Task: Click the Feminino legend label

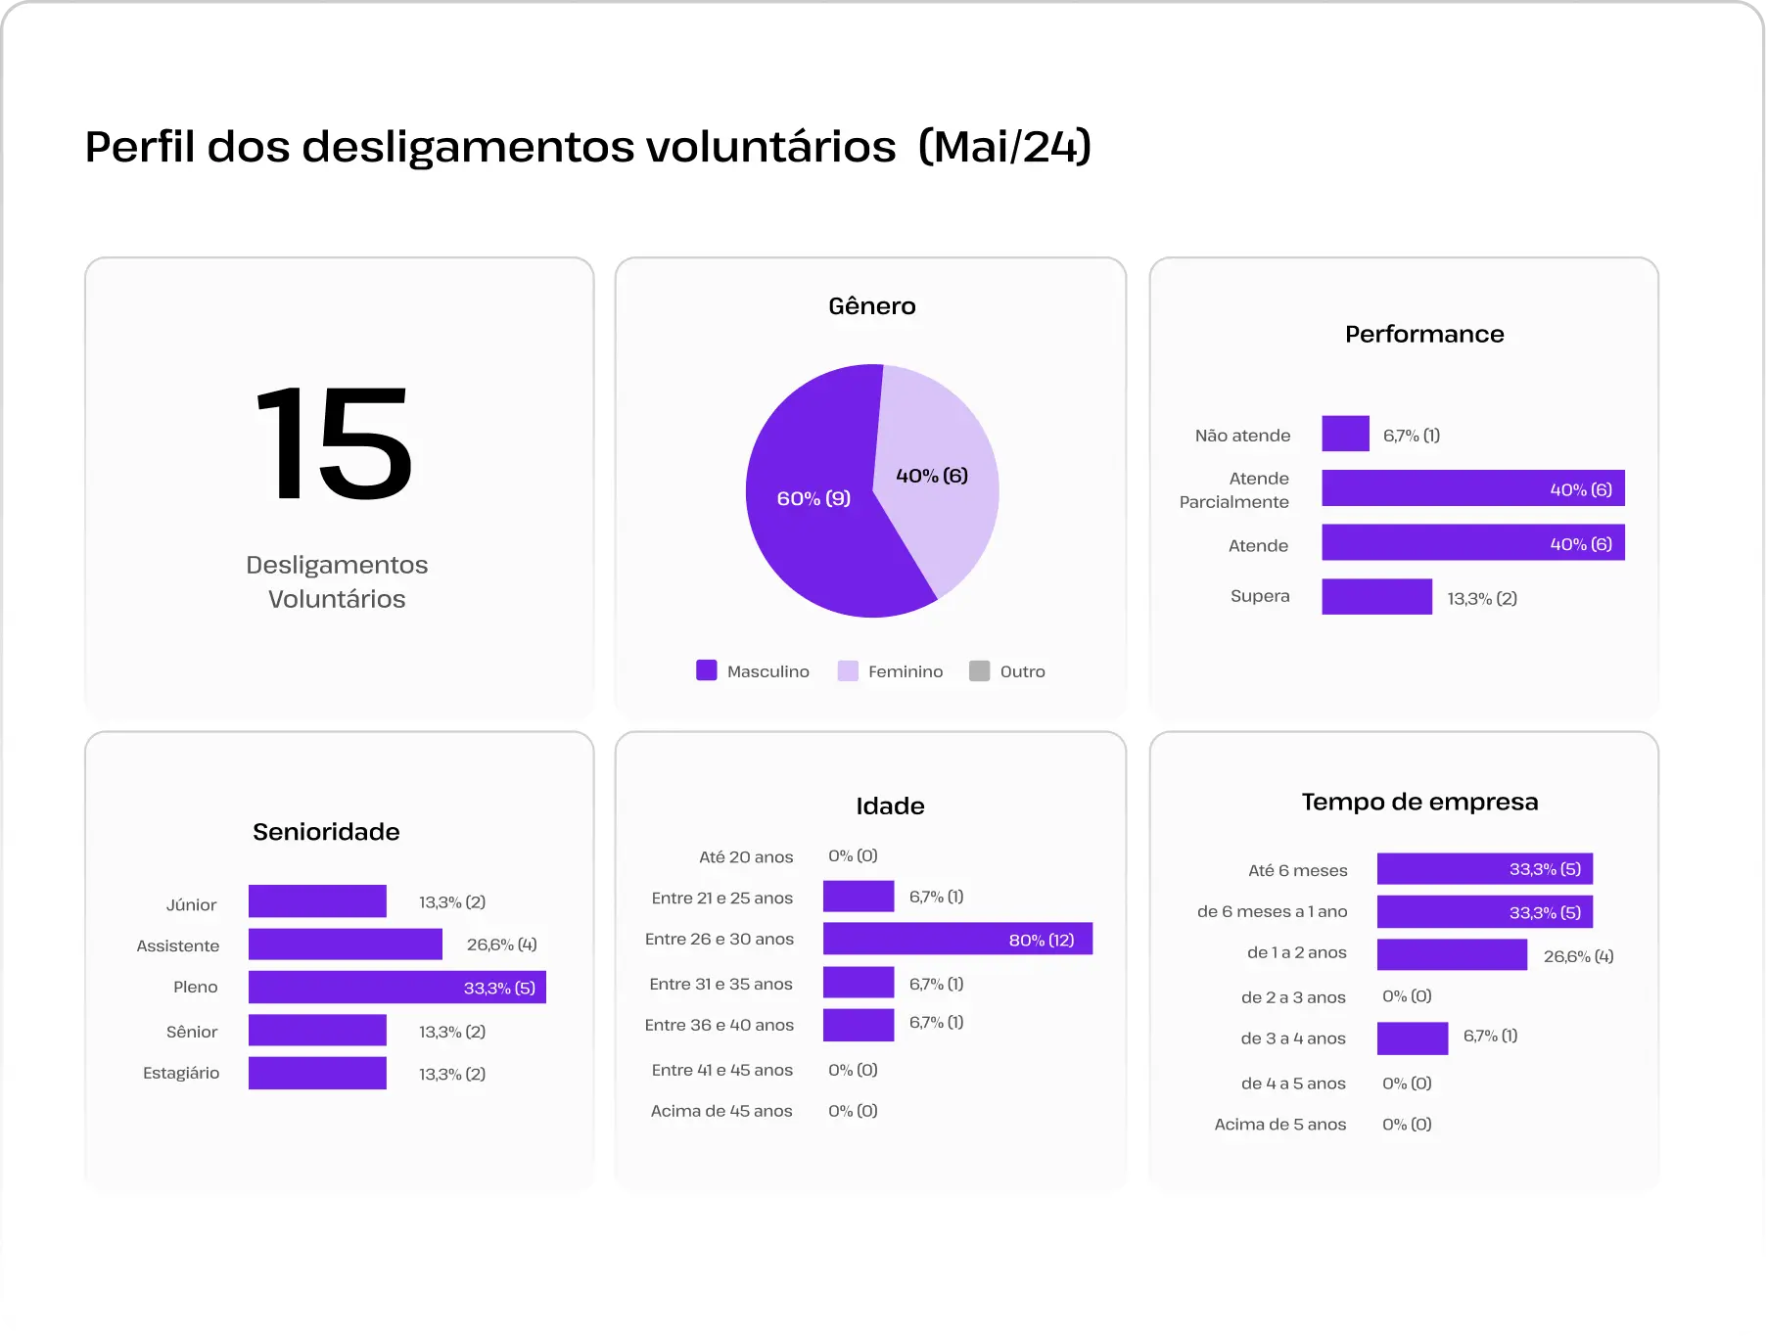Action: [x=906, y=671]
